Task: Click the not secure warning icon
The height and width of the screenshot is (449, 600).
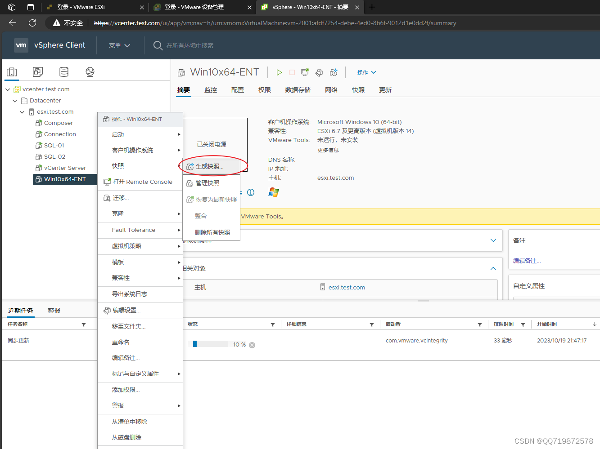Action: [57, 23]
